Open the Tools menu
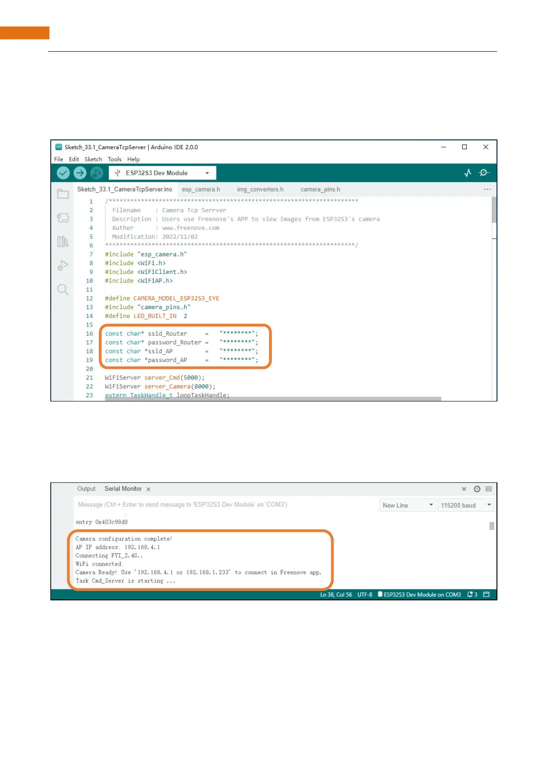 pos(114,159)
